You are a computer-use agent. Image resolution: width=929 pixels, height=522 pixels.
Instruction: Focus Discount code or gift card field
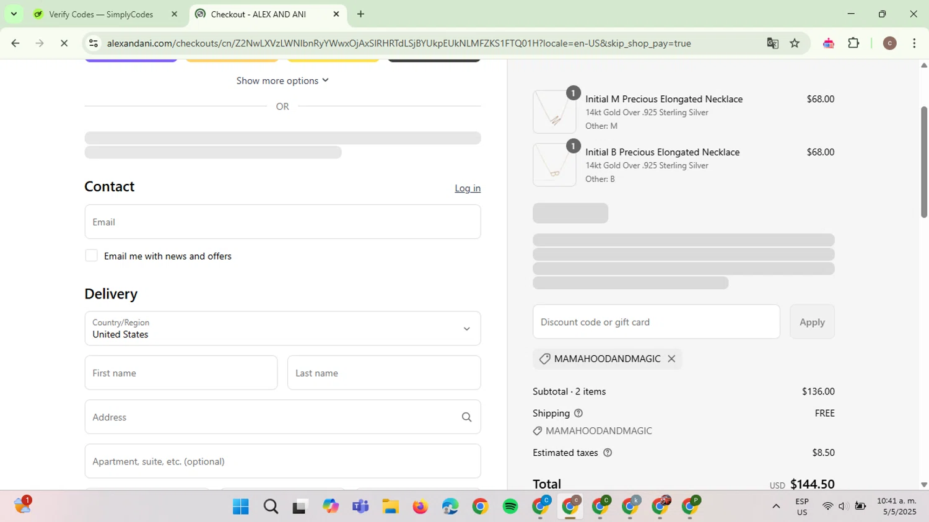656,321
